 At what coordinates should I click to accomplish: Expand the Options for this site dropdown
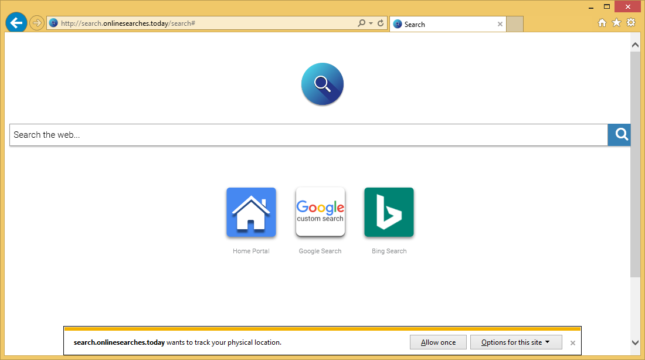(x=516, y=342)
